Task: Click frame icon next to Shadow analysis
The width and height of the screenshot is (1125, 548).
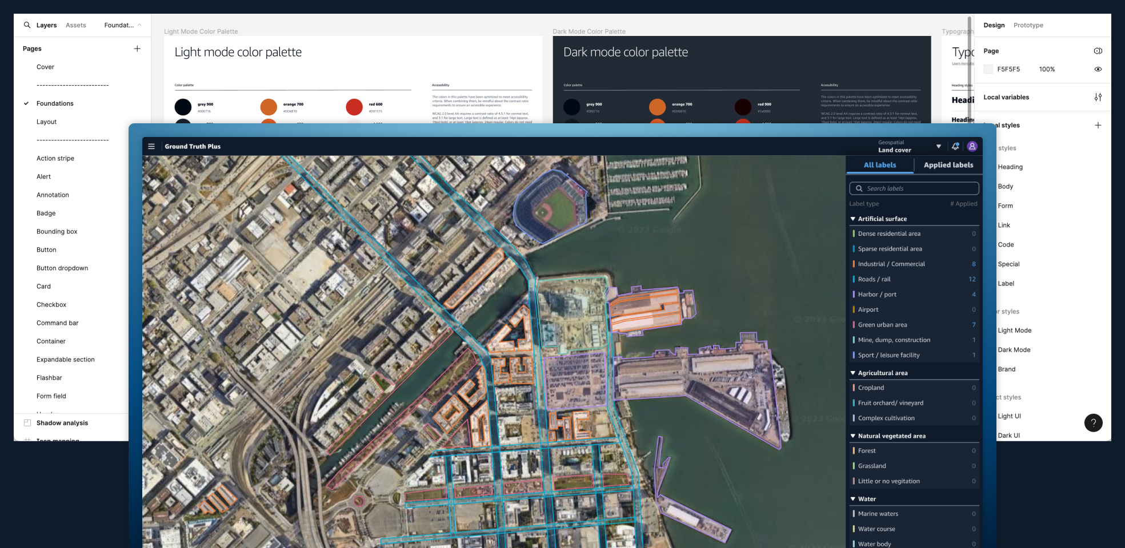Action: pos(27,423)
